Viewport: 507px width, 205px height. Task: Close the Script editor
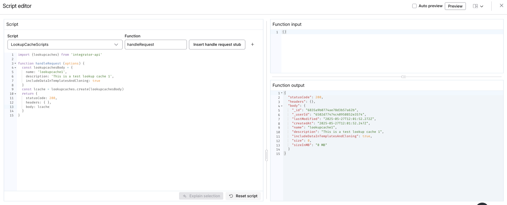click(501, 5)
